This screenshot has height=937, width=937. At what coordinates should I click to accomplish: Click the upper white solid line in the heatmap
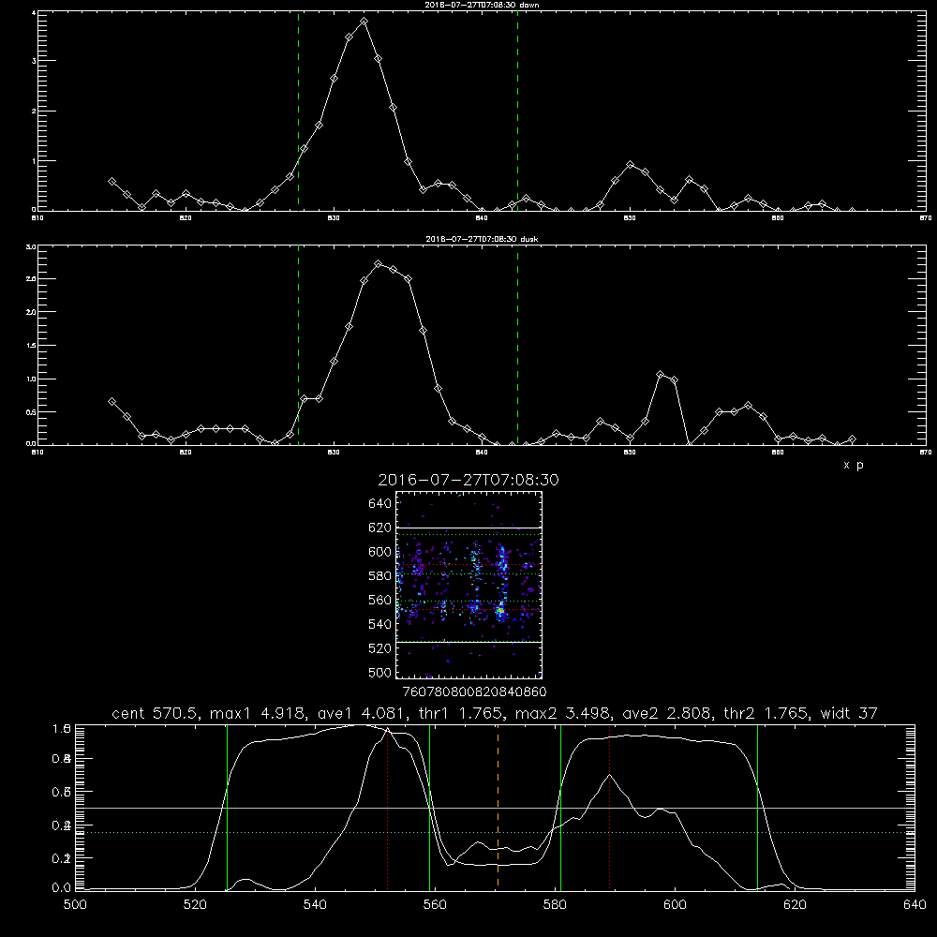click(x=468, y=528)
